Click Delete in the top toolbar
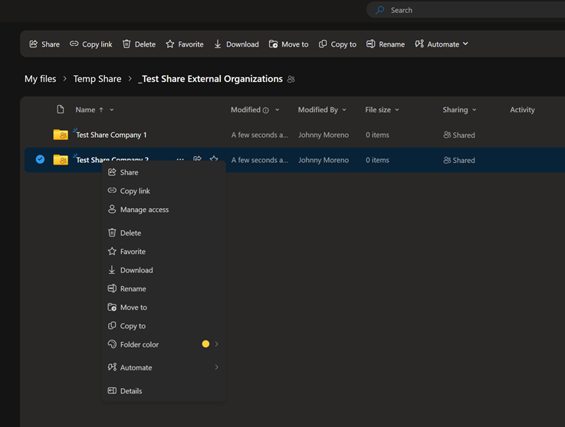The width and height of the screenshot is (565, 427). [139, 44]
